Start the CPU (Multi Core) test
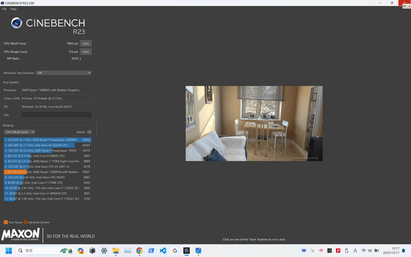411x257 pixels. [86, 44]
